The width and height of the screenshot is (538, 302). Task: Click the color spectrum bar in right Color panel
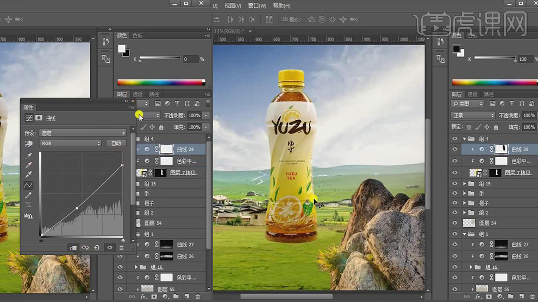[x=493, y=82]
